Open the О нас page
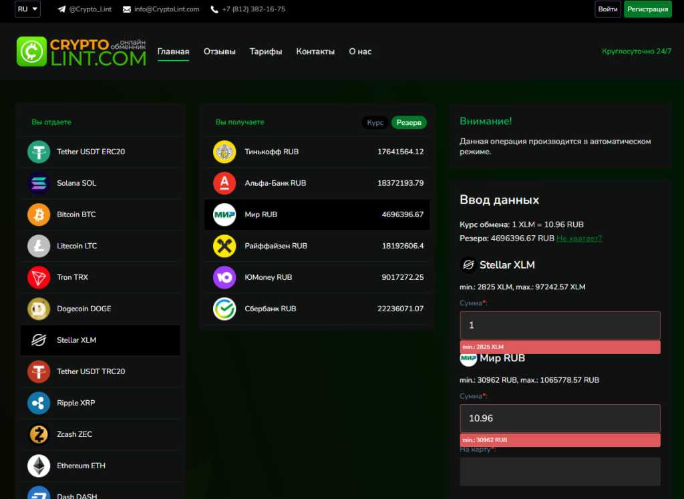684x499 pixels. click(360, 51)
